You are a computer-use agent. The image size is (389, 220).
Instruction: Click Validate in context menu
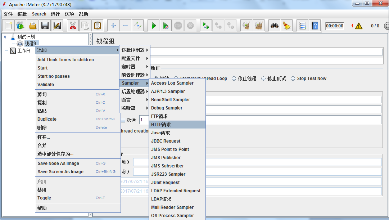point(78,84)
